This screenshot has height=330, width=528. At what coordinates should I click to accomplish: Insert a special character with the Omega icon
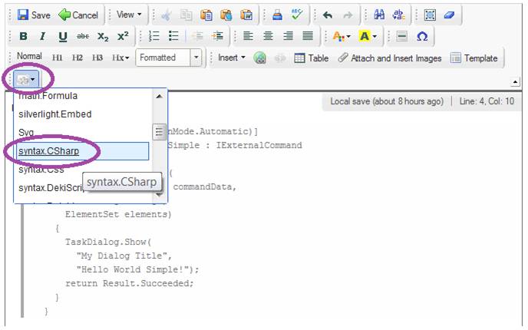pyautogui.click(x=422, y=36)
